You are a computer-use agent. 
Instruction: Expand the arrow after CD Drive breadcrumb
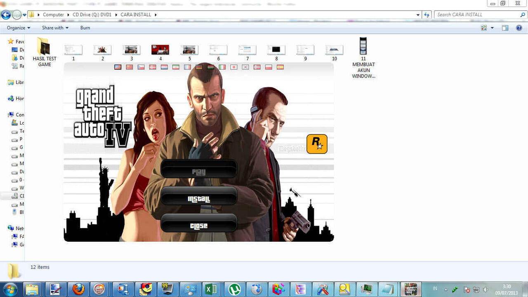(116, 14)
